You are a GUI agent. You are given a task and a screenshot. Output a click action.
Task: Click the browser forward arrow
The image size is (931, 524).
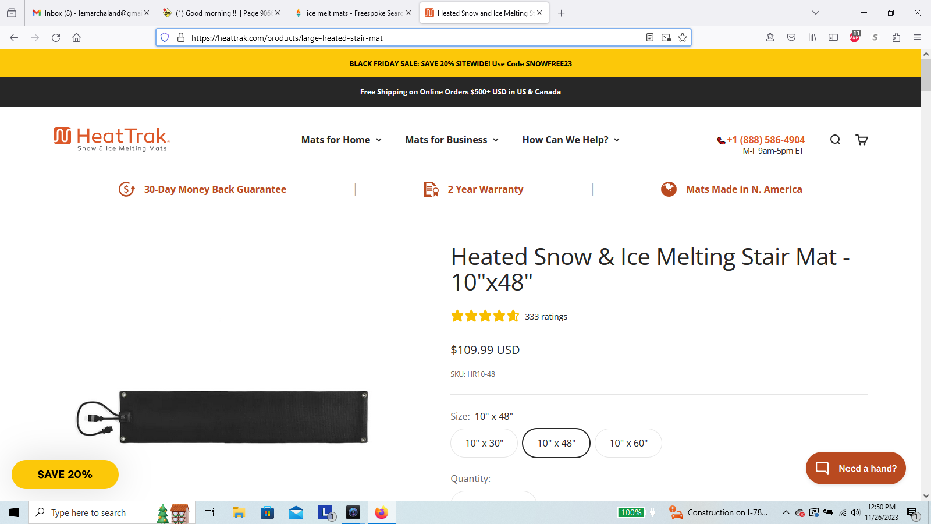pos(35,38)
